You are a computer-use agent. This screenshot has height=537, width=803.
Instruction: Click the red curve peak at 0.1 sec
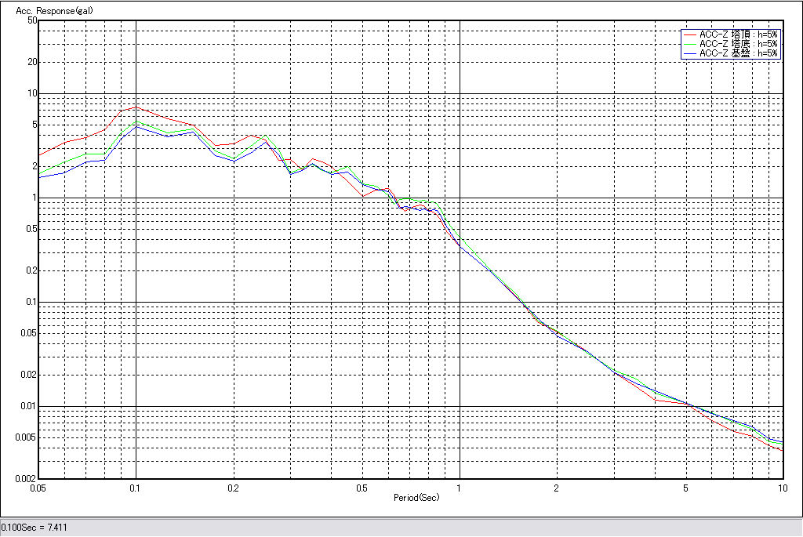click(x=136, y=107)
